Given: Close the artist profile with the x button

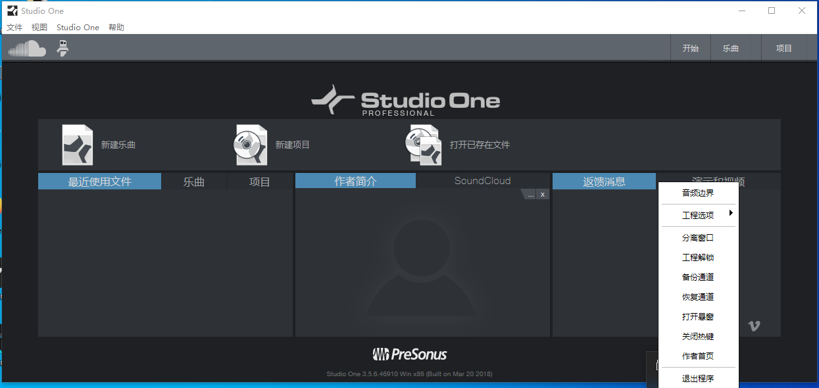Looking at the screenshot, I should pyautogui.click(x=543, y=194).
